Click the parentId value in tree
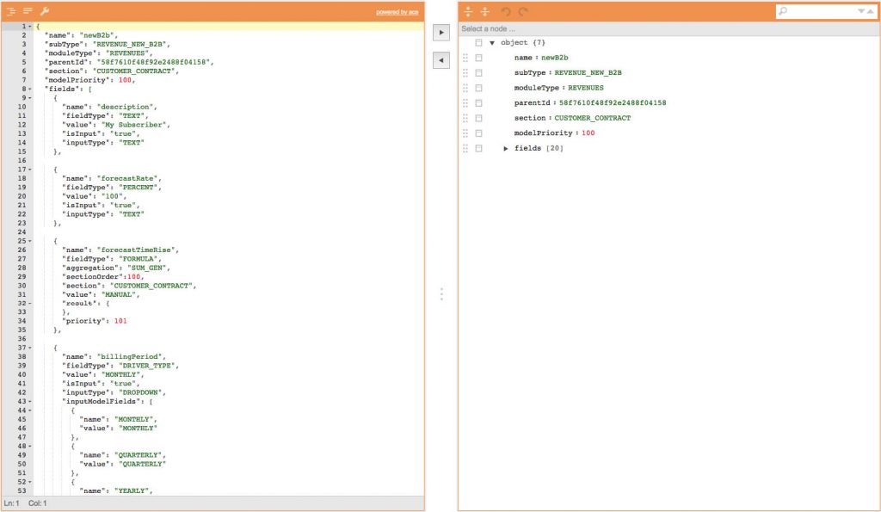This screenshot has height=512, width=881. (x=613, y=103)
